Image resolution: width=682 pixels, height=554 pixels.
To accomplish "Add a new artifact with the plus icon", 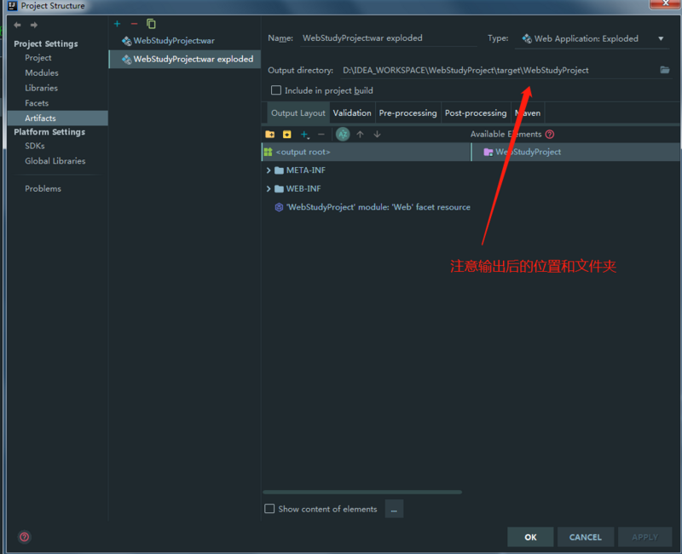I will (115, 24).
